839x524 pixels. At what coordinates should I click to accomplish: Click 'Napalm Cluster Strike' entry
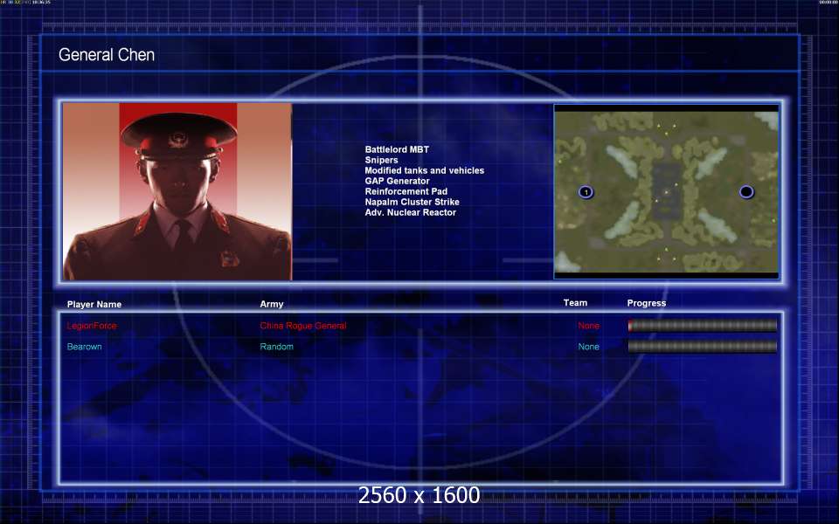412,202
